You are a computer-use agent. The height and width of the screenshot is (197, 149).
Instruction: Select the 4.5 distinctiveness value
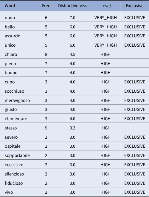(72, 54)
